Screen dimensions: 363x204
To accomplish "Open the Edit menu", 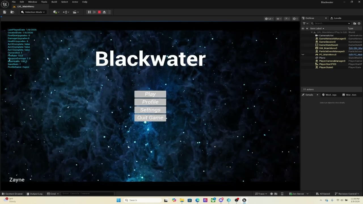I will click(x=22, y=2).
